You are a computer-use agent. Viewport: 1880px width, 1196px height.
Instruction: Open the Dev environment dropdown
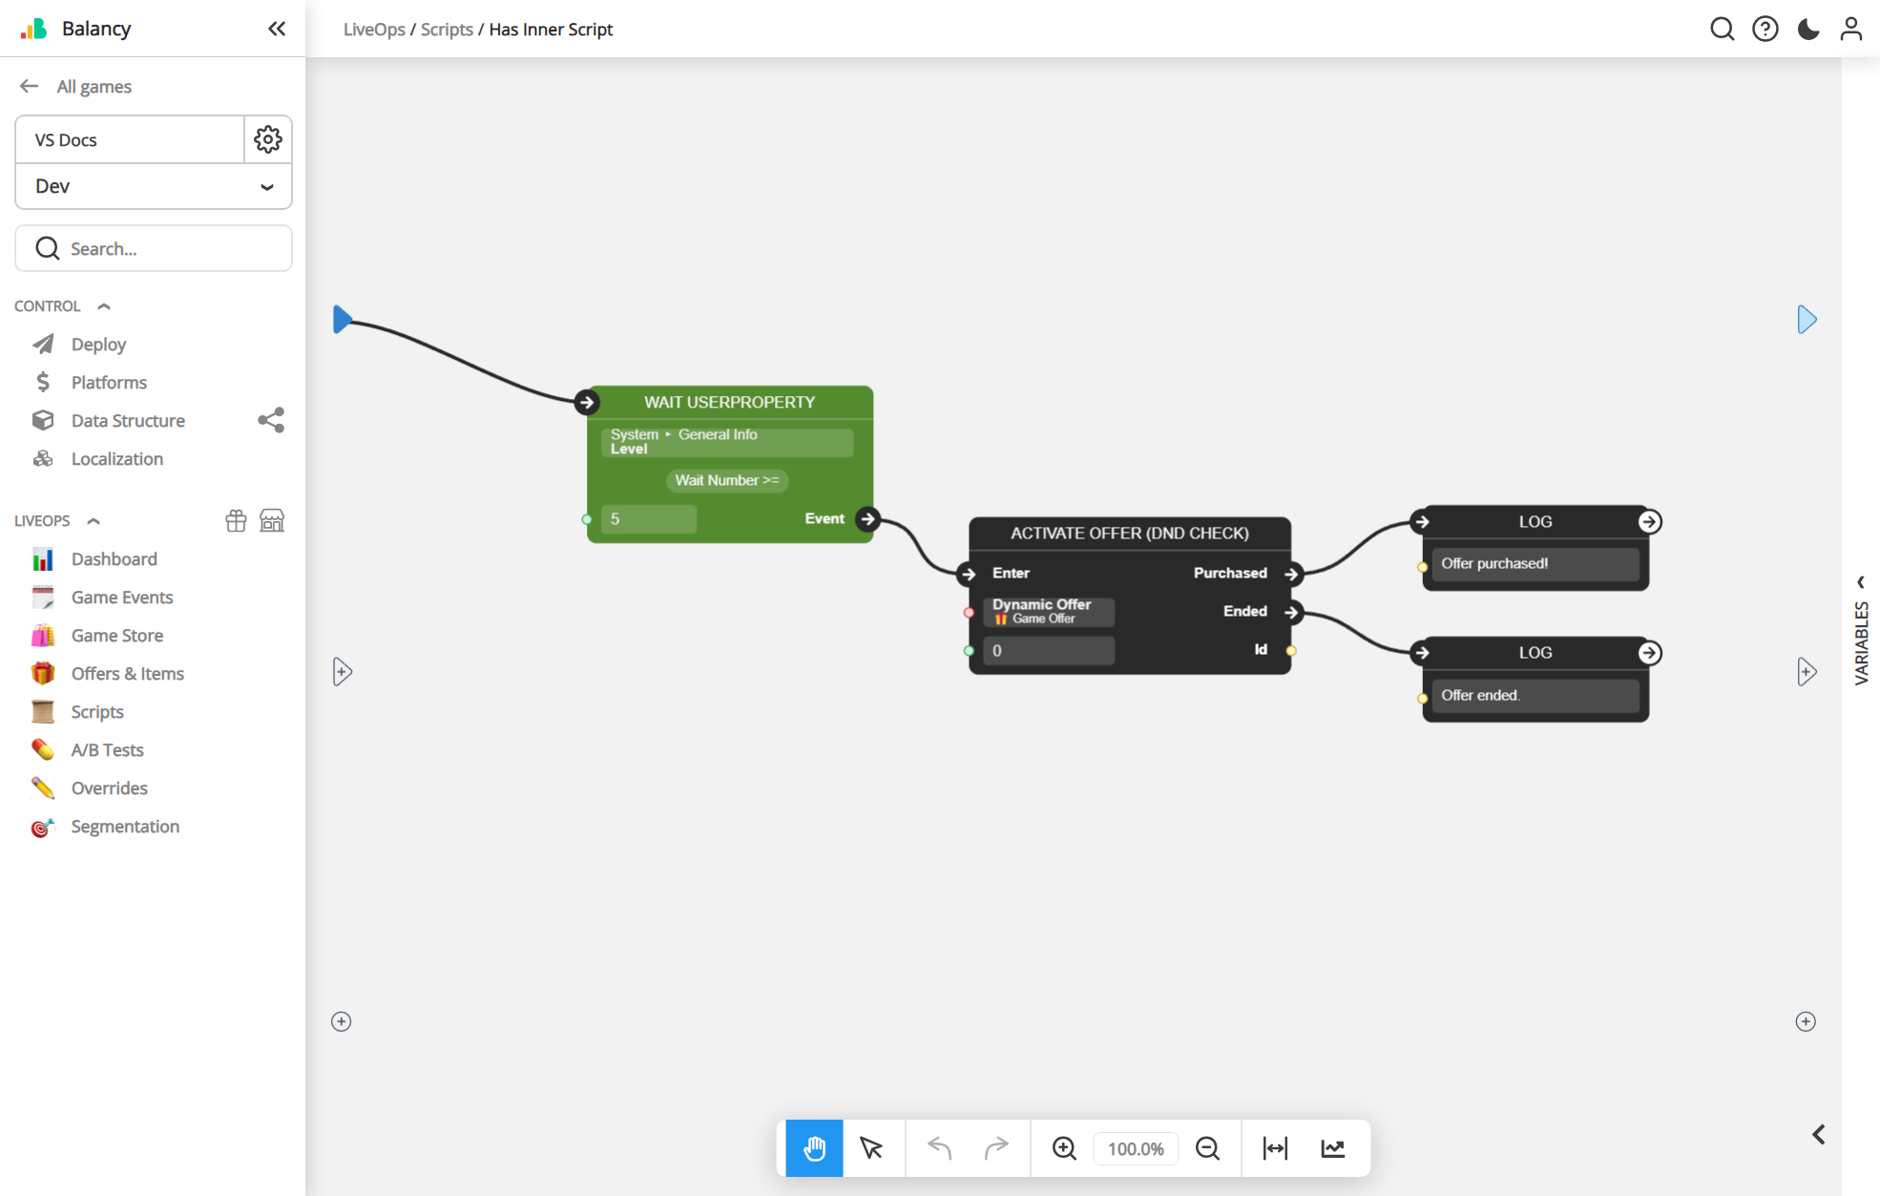153,186
